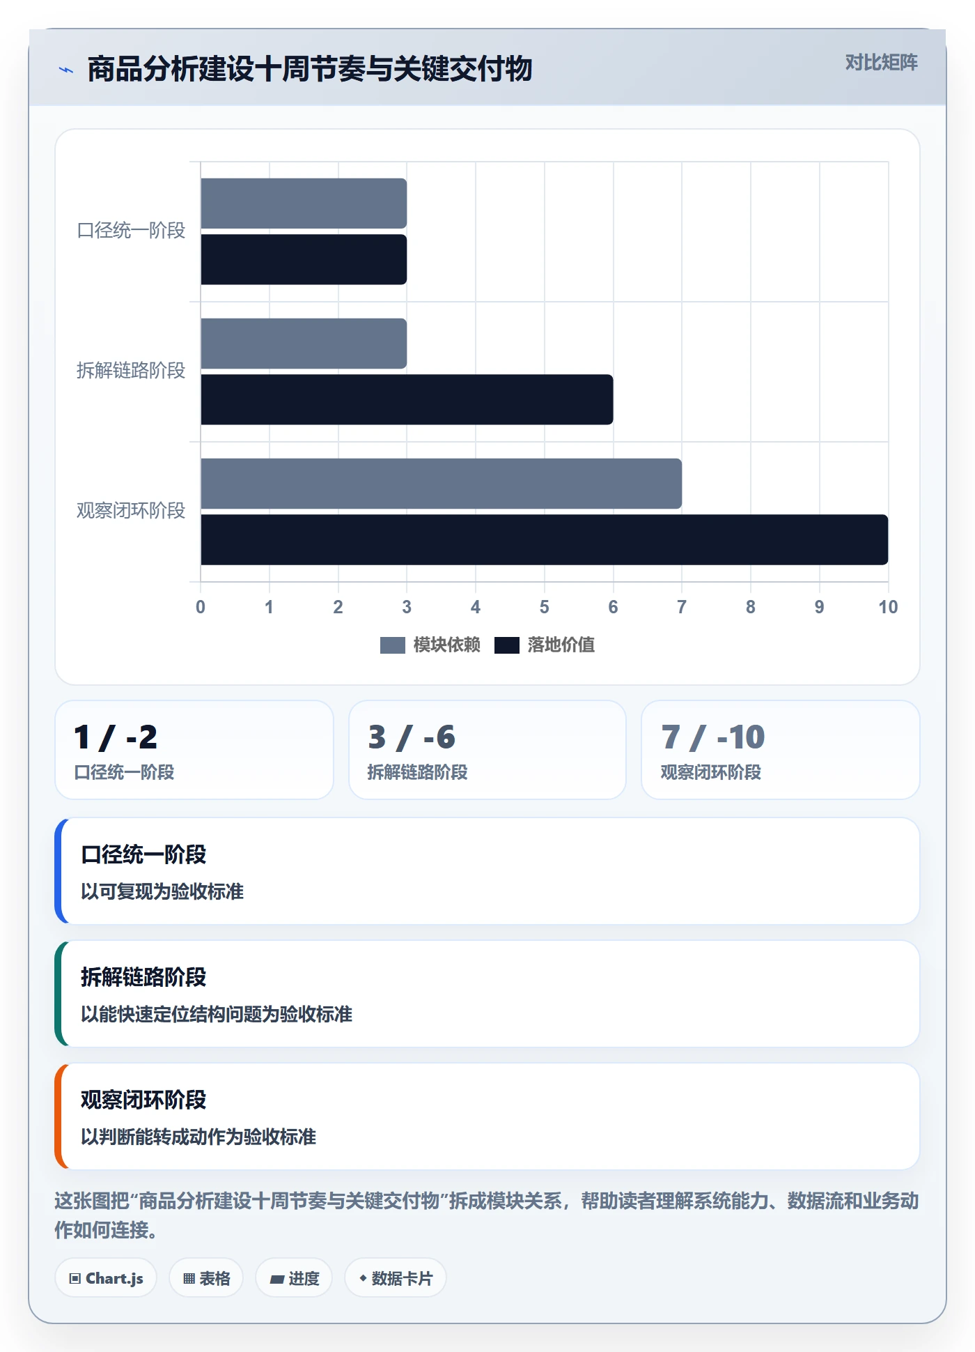Click the Chart.js tag icon
This screenshot has width=975, height=1352.
tap(75, 1278)
